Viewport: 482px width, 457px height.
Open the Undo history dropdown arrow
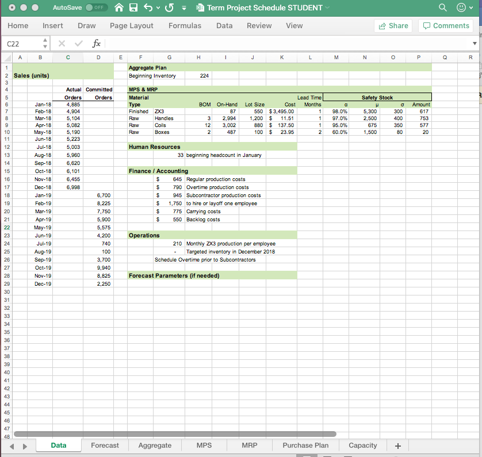(x=158, y=7)
